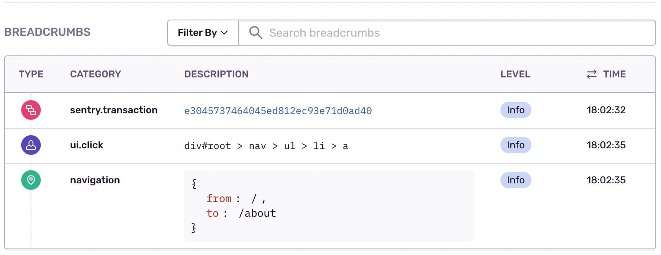Click the navigation location pin icon
Image resolution: width=661 pixels, height=255 pixels.
tap(31, 180)
